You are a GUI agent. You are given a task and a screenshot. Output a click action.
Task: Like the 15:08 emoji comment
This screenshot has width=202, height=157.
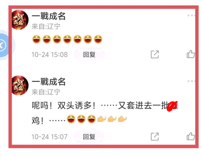(x=191, y=54)
